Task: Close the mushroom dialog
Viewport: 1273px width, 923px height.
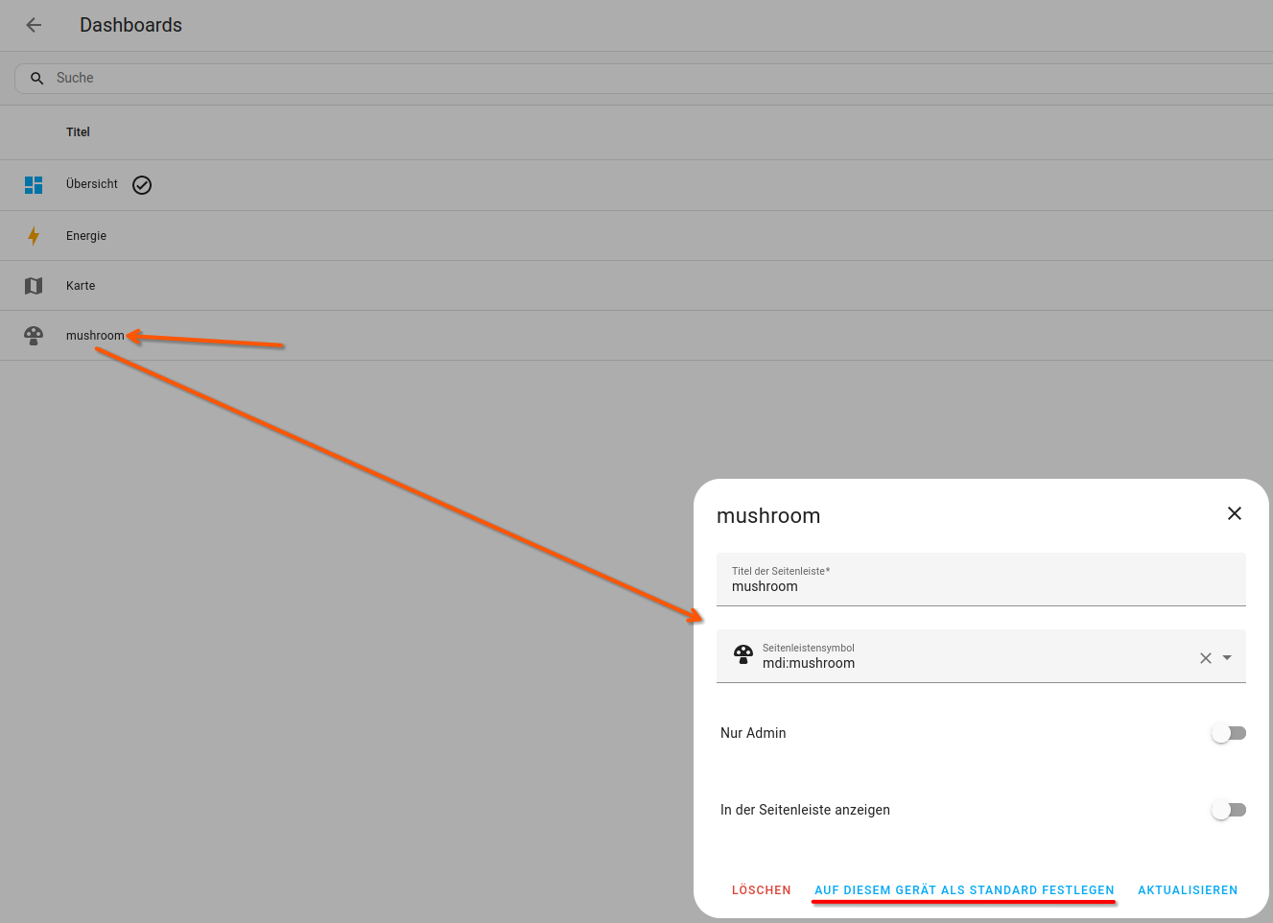Action: tap(1235, 513)
